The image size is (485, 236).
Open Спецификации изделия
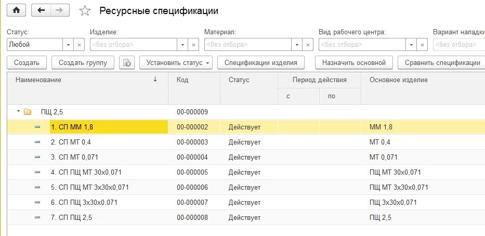(x=261, y=63)
